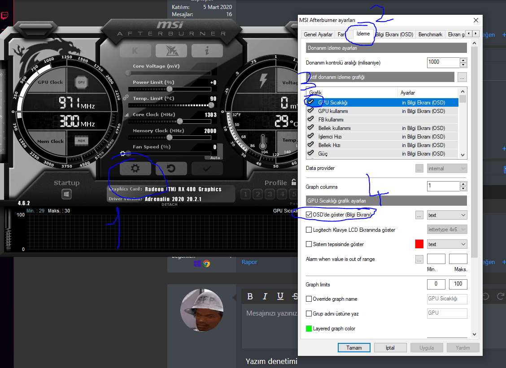The width and height of the screenshot is (506, 368).
Task: Click the fan speed gear icon
Action: 122,154
